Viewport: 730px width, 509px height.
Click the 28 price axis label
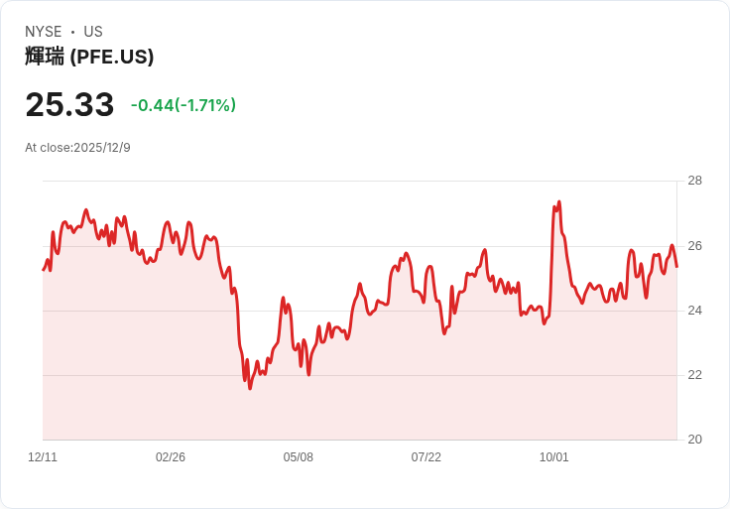point(694,181)
